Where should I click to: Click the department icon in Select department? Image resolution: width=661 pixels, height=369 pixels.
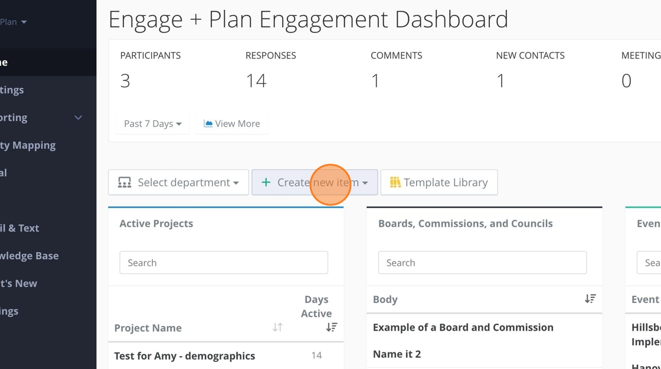[125, 182]
